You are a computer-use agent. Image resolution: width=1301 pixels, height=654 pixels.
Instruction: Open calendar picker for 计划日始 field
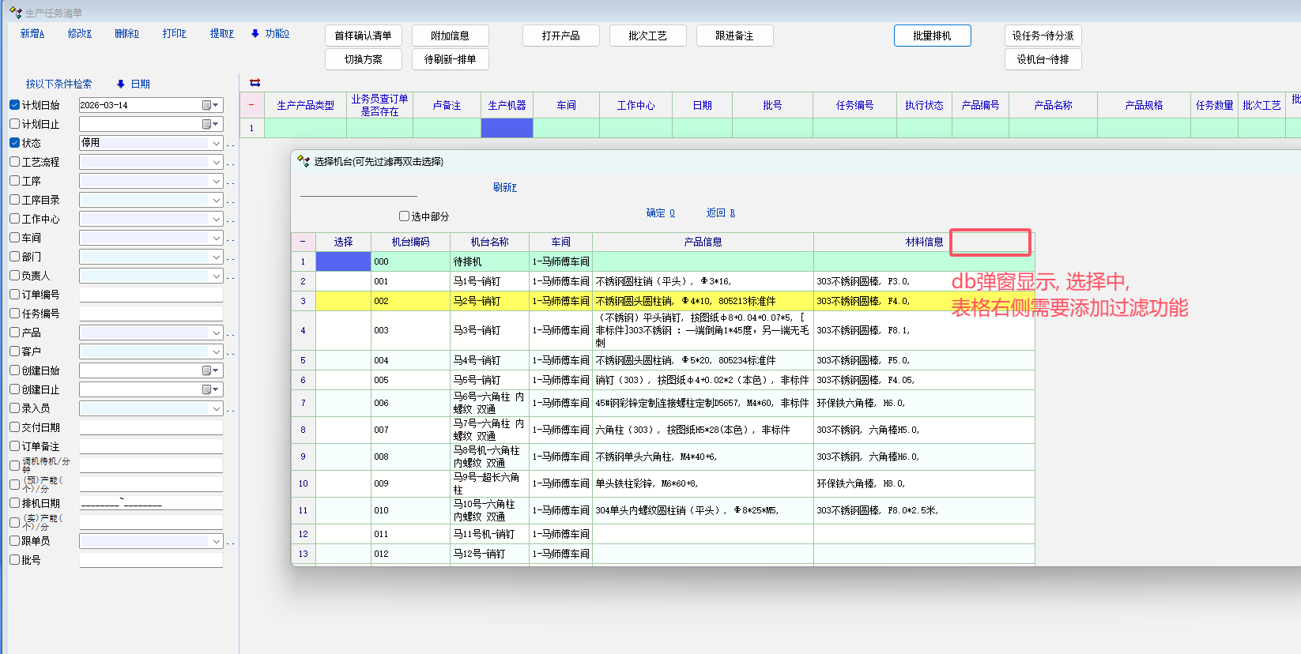(210, 105)
